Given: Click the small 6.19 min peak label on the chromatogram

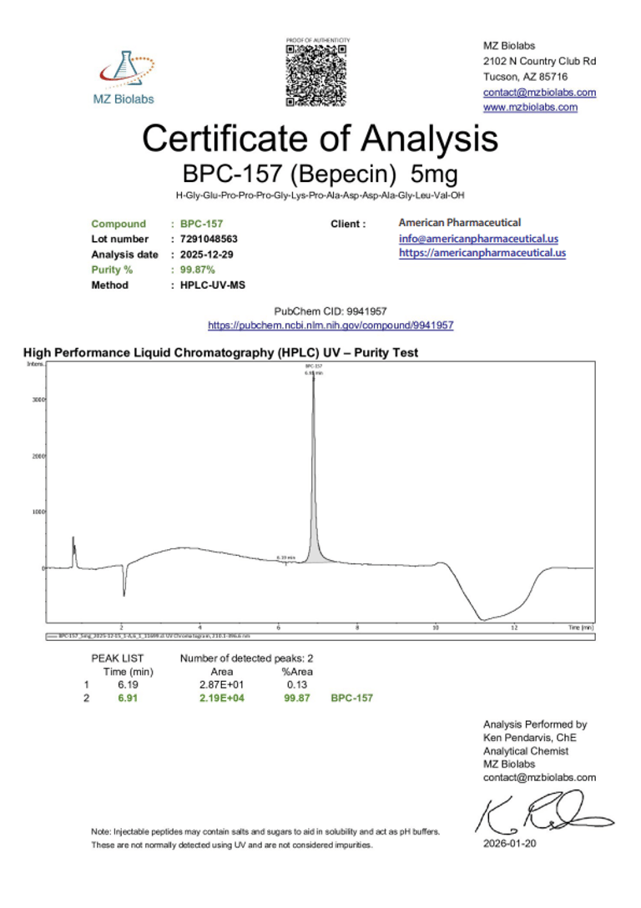Looking at the screenshot, I should [286, 557].
